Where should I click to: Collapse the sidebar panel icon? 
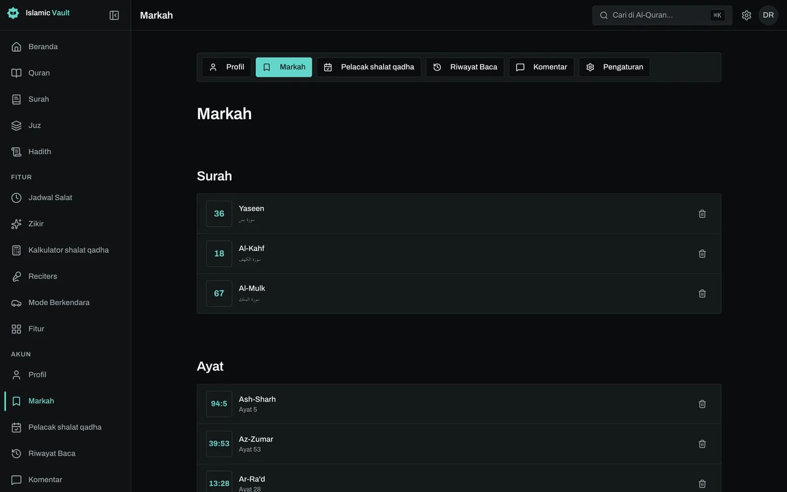pos(114,15)
